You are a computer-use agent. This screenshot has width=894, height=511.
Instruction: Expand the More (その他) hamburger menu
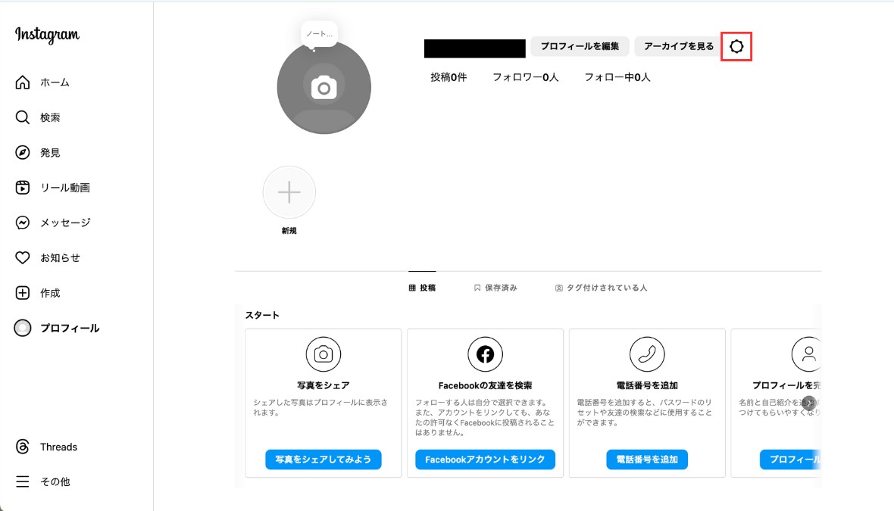click(x=23, y=481)
